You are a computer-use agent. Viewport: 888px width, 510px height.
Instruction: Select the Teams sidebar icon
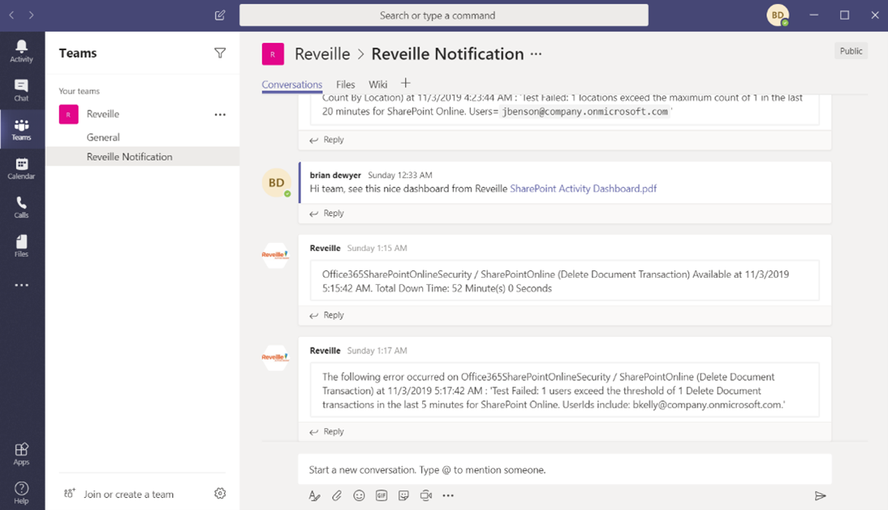(22, 129)
